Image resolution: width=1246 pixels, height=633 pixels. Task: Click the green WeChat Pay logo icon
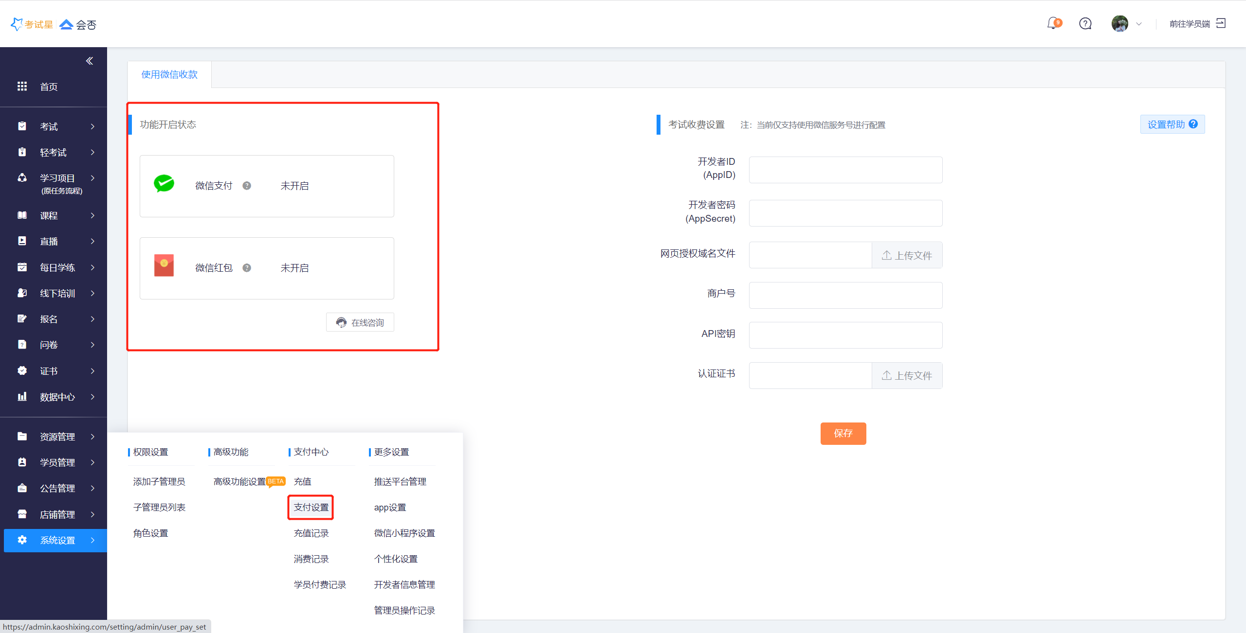coord(164,184)
